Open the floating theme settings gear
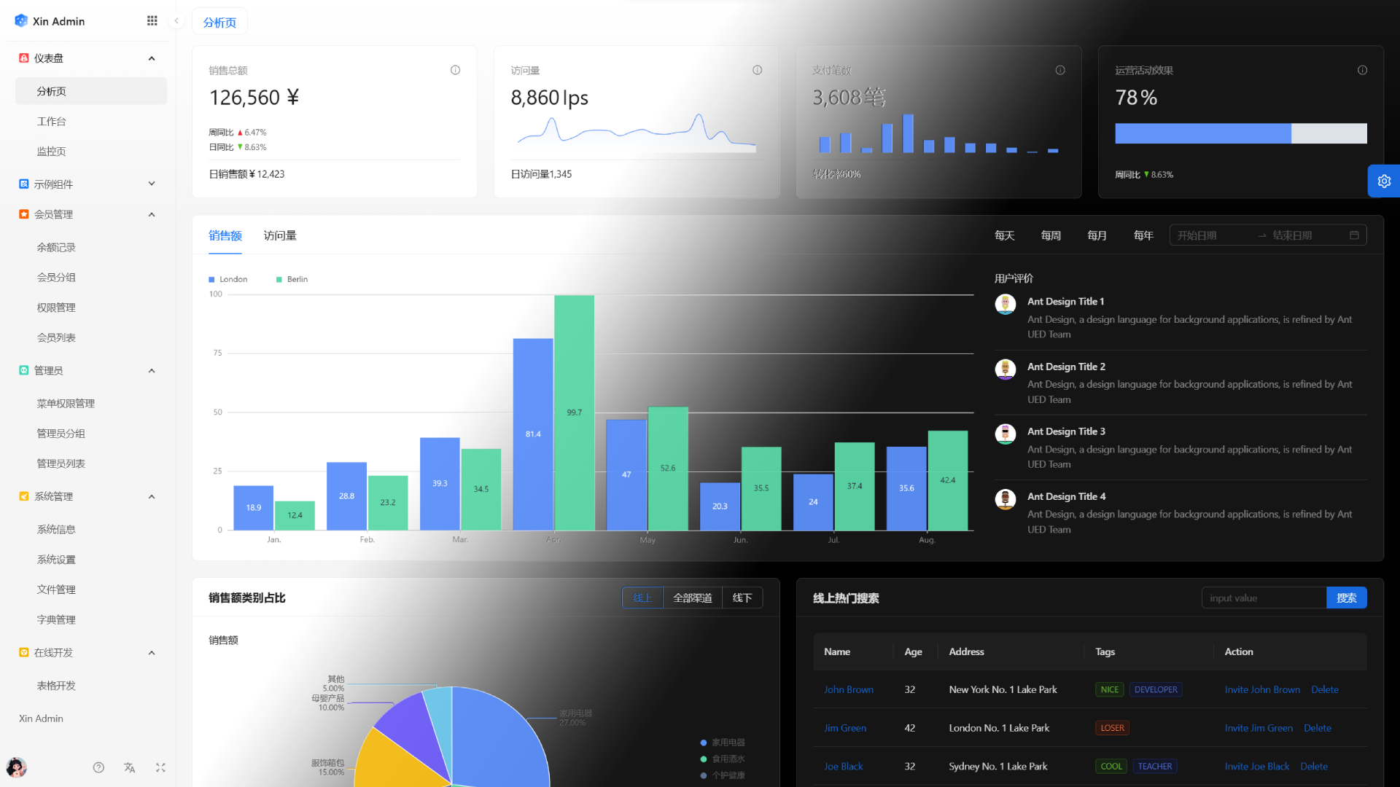Viewport: 1400px width, 787px height. (x=1383, y=181)
